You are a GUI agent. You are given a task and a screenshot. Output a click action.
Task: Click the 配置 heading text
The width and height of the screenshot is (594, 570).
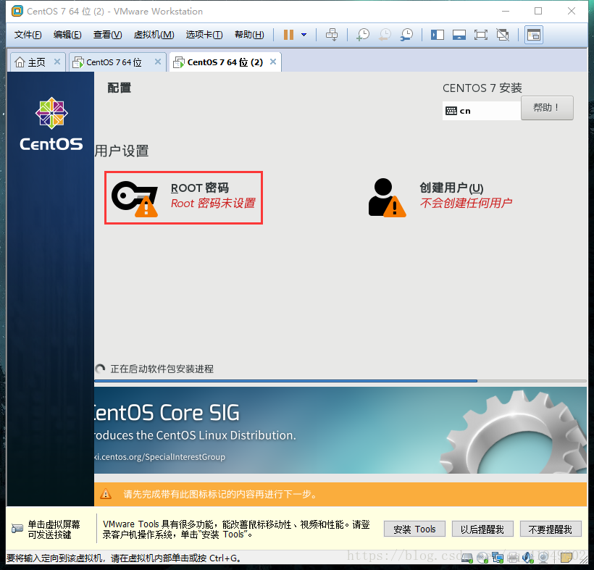[x=120, y=88]
